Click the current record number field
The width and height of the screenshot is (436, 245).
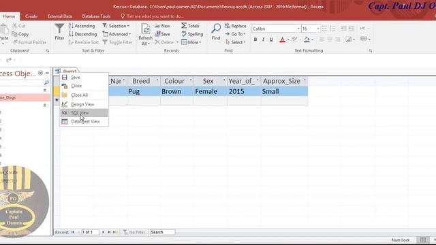[90, 232]
